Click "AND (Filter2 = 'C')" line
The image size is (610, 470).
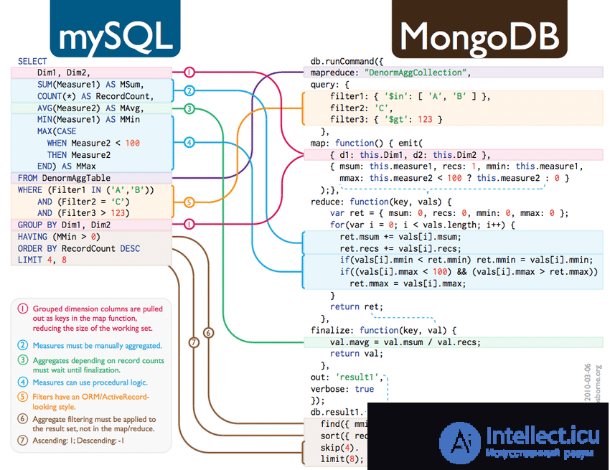point(84,202)
